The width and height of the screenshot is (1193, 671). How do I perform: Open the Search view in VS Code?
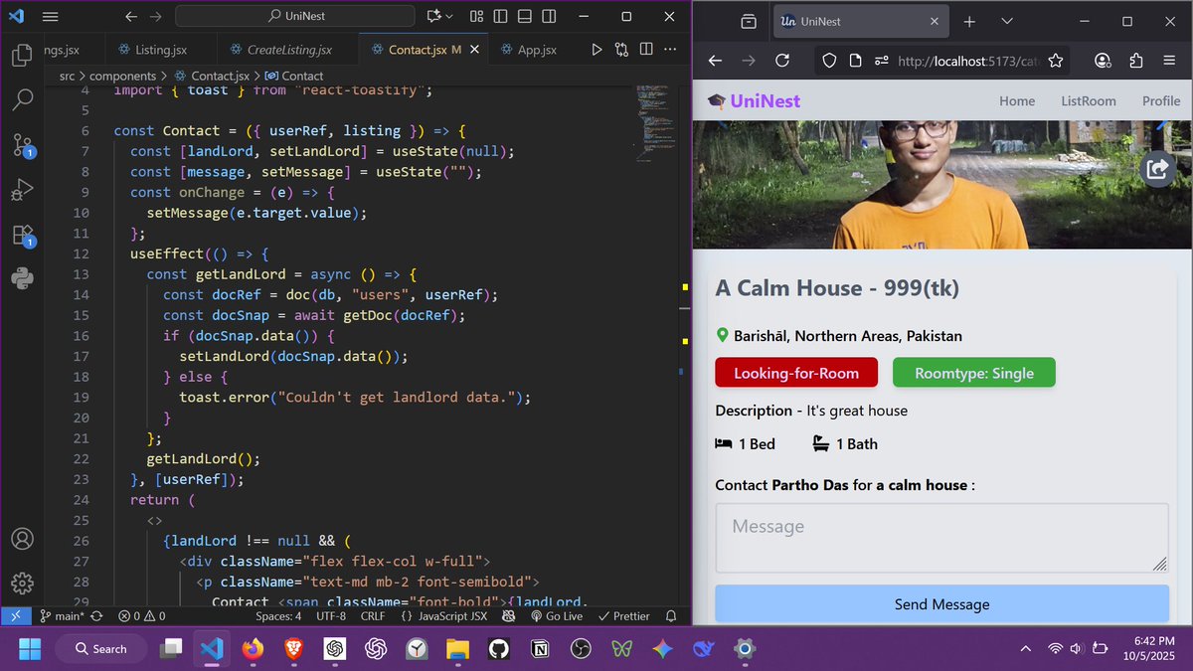[22, 99]
